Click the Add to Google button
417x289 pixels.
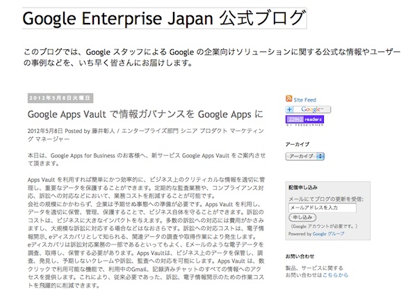(308, 109)
